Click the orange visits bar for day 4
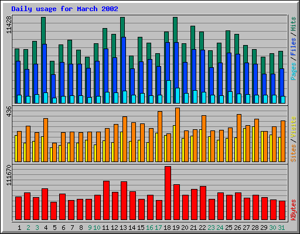Image resolution: width=300 pixels, height=234 pixels. point(46,140)
